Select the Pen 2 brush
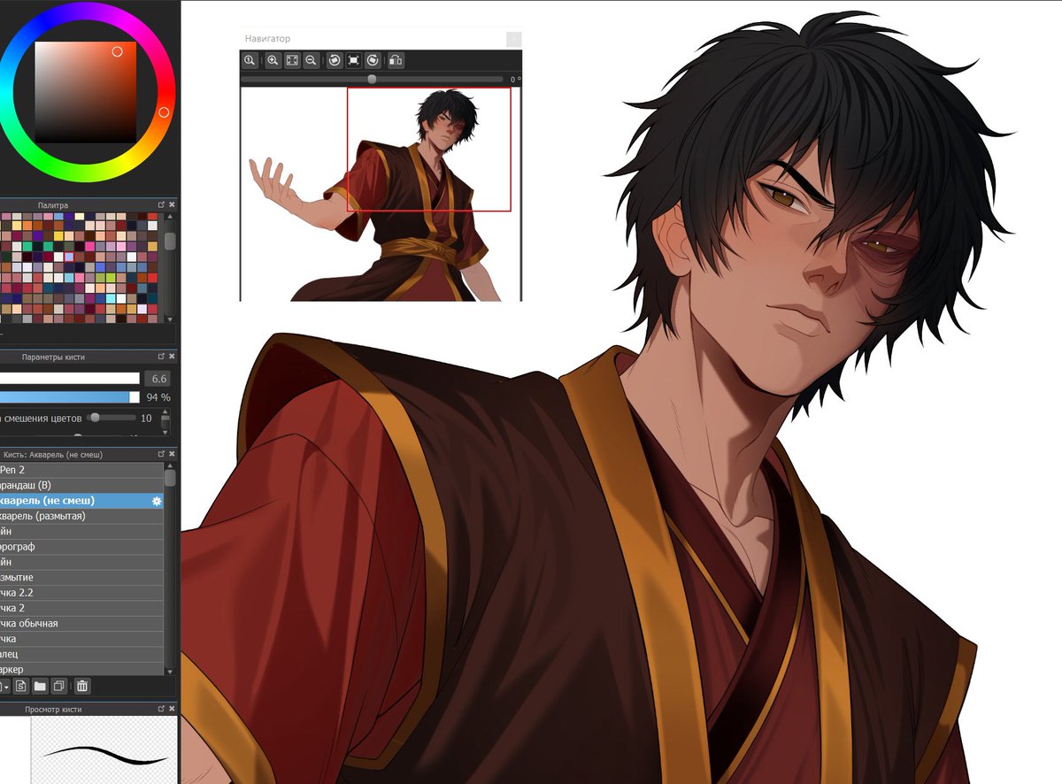The height and width of the screenshot is (784, 1062). click(81, 470)
